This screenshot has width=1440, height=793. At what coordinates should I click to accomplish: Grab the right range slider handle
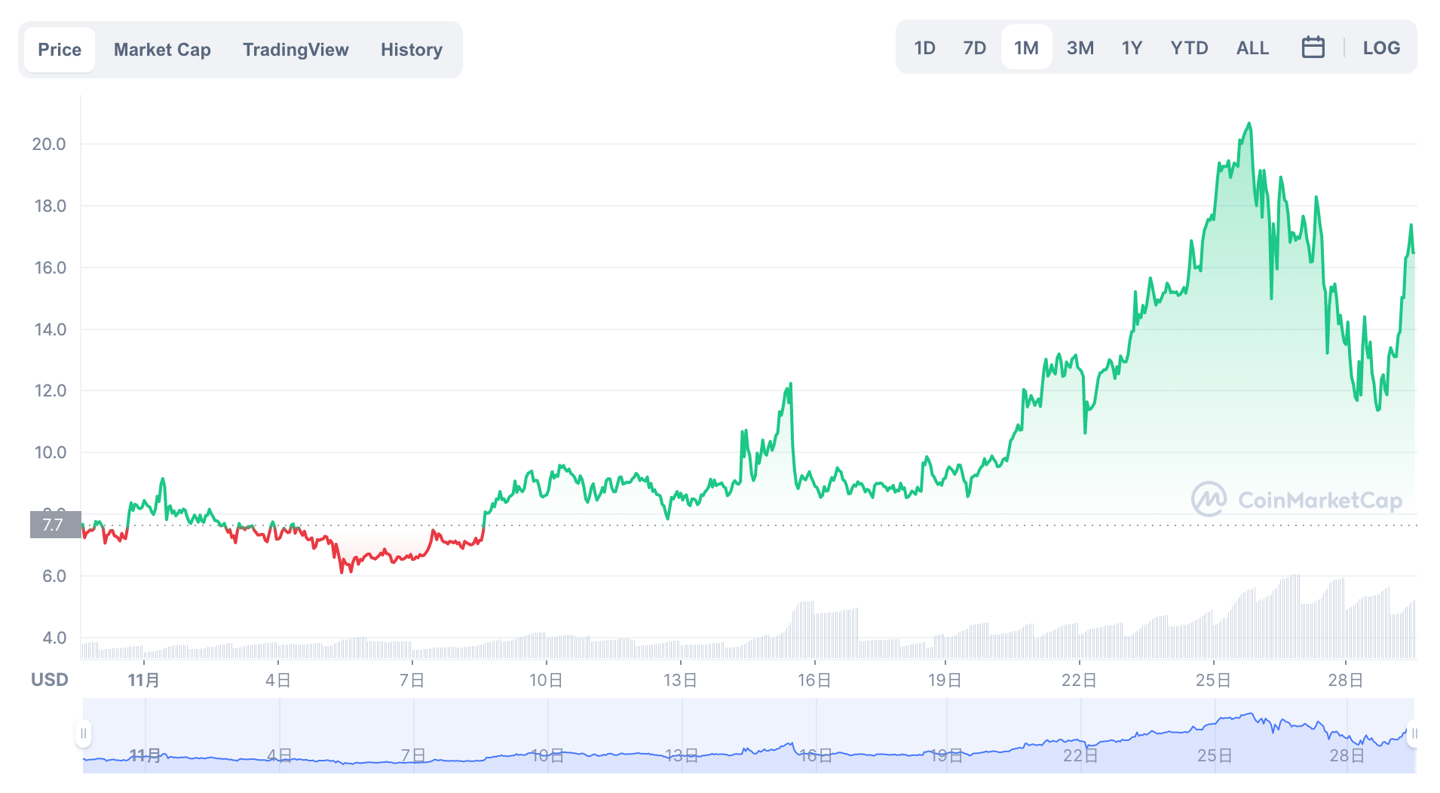[x=1414, y=733]
